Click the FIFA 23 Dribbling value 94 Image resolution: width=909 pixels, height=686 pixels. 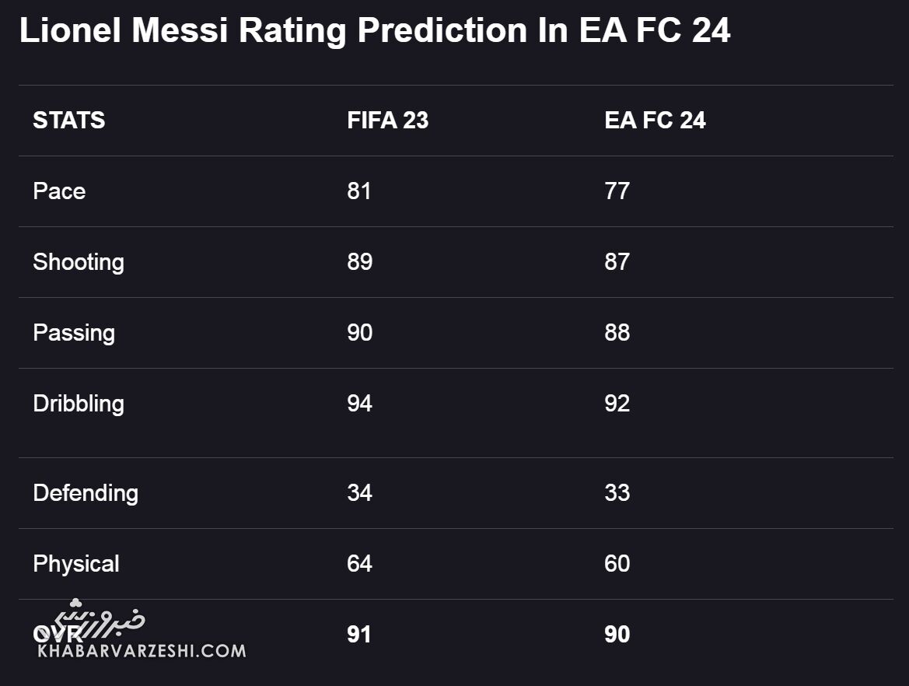[359, 404]
